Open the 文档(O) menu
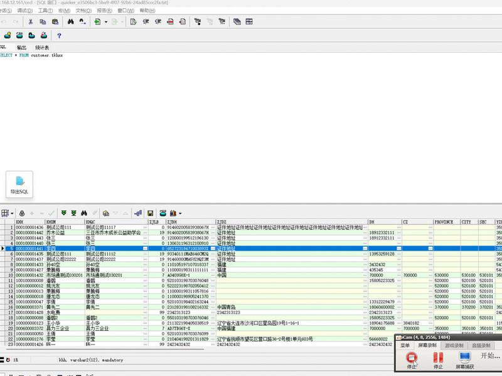 pyautogui.click(x=83, y=11)
